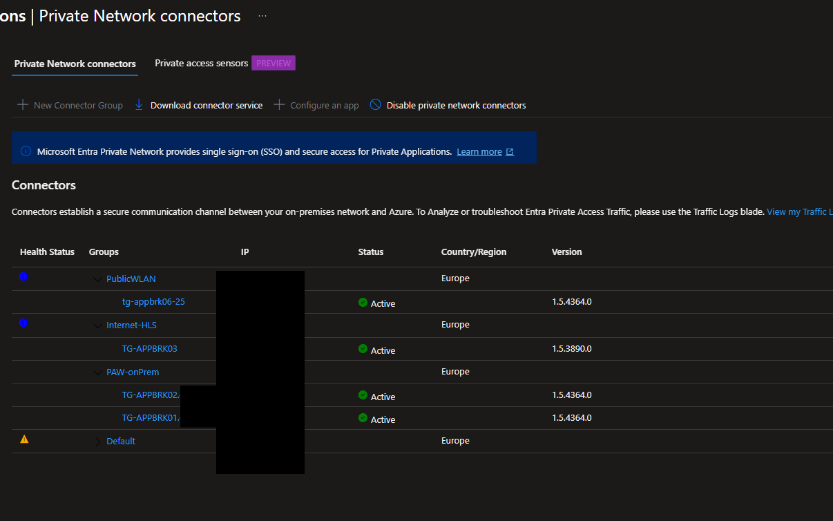Collapse the PublicWLAN connector group
This screenshot has height=521, width=833.
pos(97,278)
